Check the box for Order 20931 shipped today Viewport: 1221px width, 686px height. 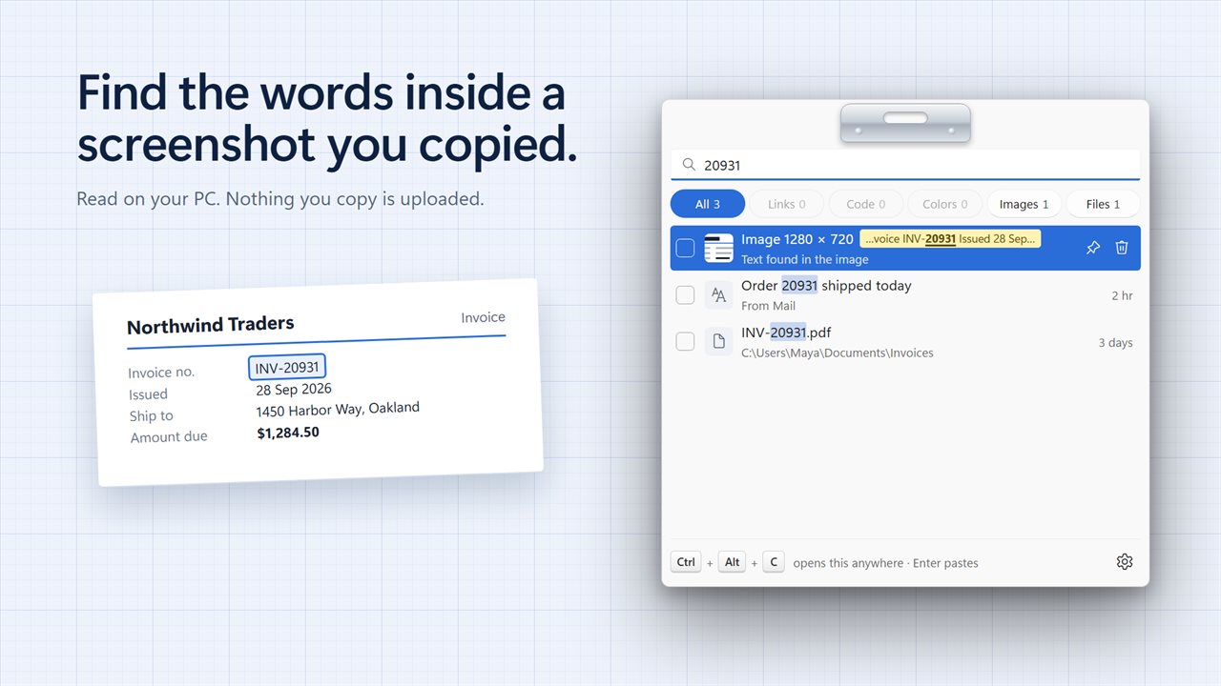[x=685, y=295]
